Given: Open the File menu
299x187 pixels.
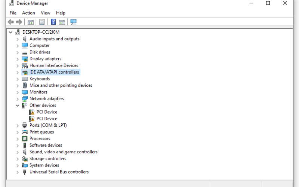Looking at the screenshot, I should click(13, 13).
